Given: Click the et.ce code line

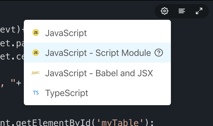Looking at the screenshot, I should 12,56.
